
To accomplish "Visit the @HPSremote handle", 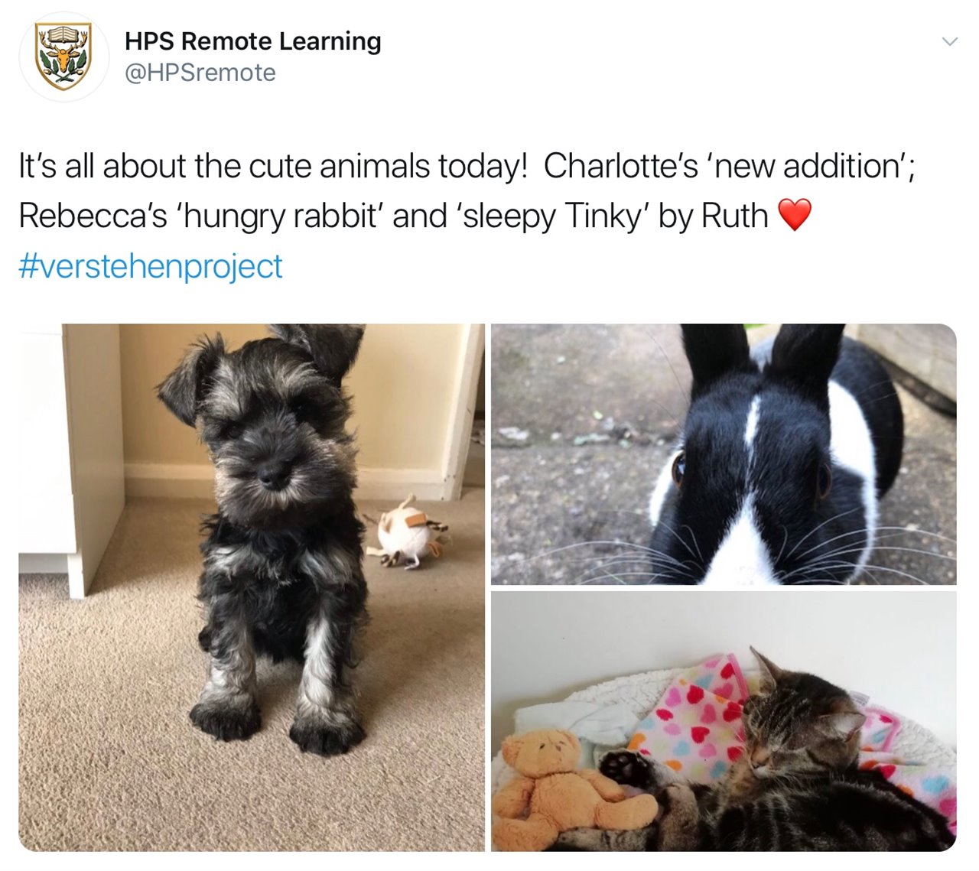I will [200, 73].
